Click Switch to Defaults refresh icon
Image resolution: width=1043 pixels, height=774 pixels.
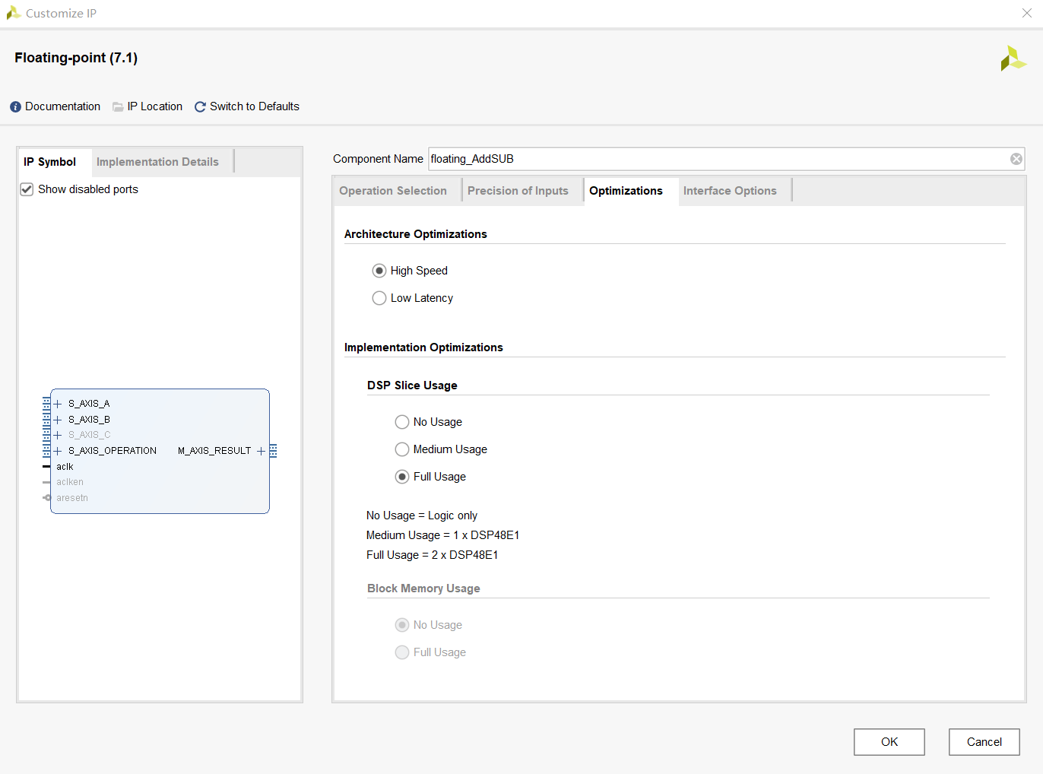(200, 107)
